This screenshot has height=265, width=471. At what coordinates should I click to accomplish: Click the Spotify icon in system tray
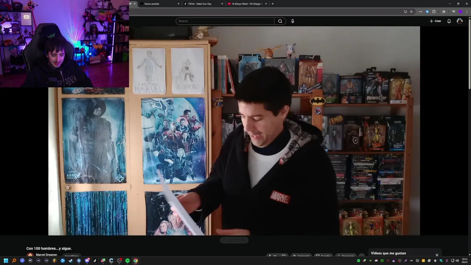pyautogui.click(x=359, y=261)
